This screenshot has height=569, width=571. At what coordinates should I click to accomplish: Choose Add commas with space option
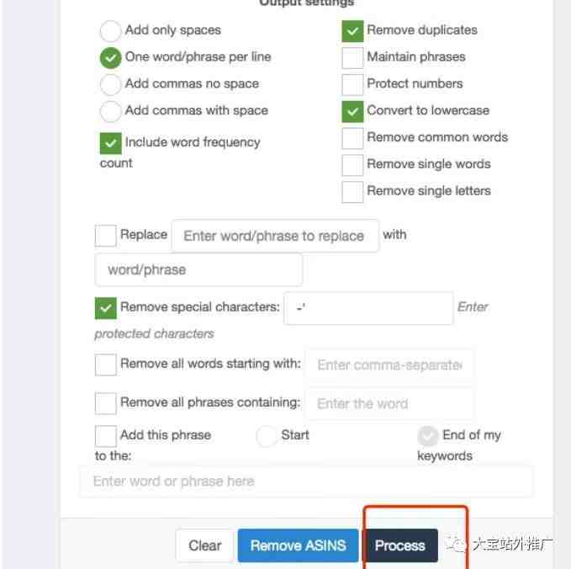tap(110, 111)
